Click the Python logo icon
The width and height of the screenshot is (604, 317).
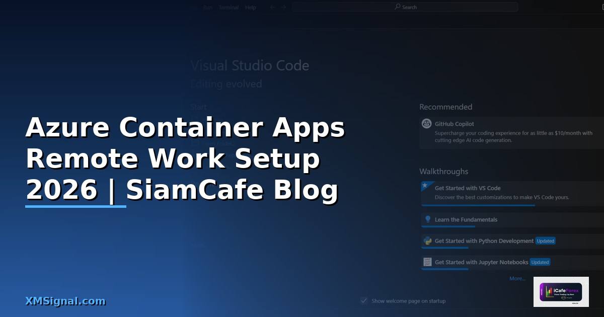[428, 241]
